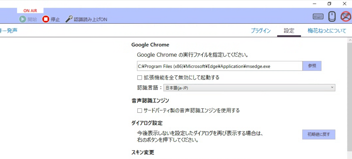352x159 pixels.
Task: Click the keyboard icon in header
Action: click(x=318, y=17)
